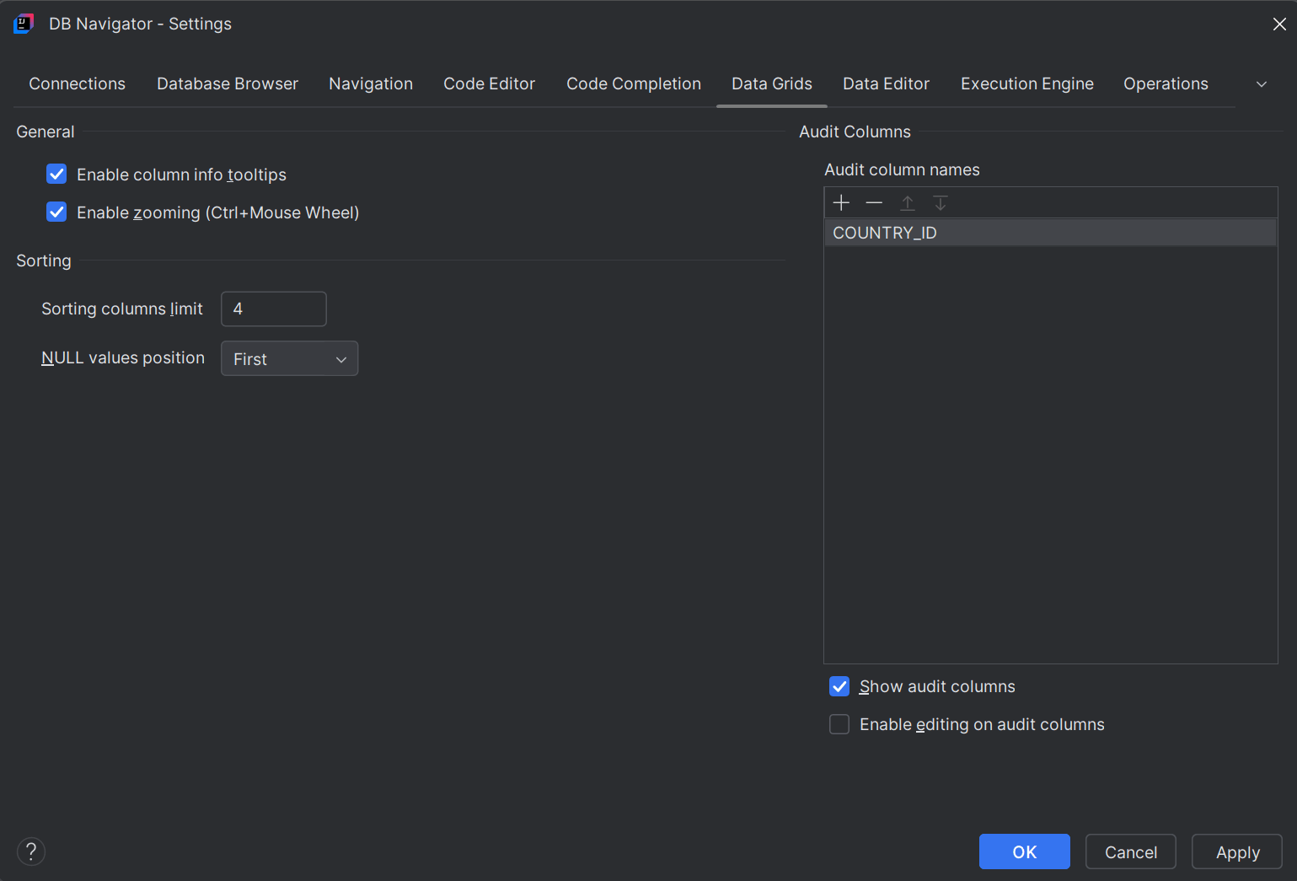Open the help question mark button
This screenshot has height=881, width=1297.
pos(31,851)
